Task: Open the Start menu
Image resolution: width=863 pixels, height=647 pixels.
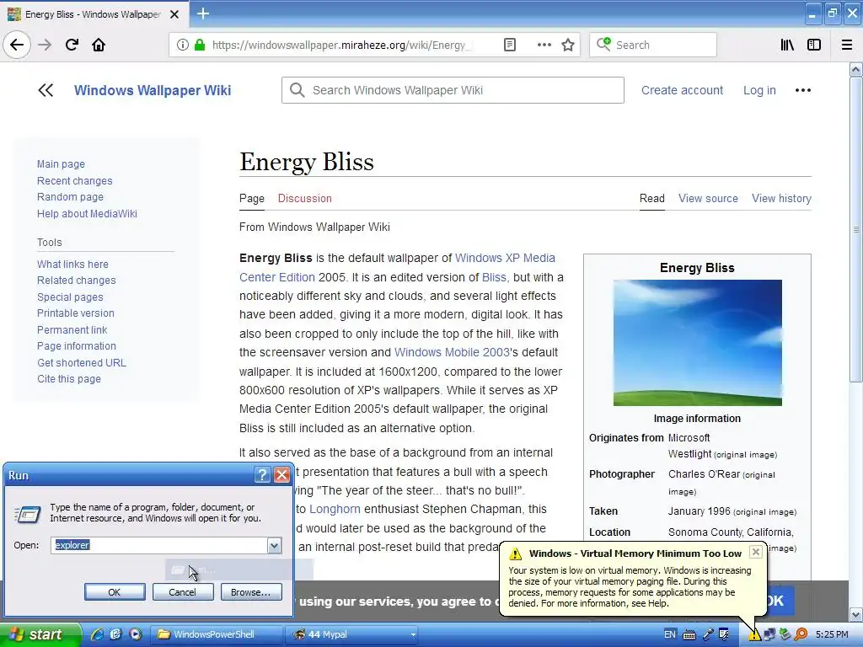Action: (x=40, y=635)
